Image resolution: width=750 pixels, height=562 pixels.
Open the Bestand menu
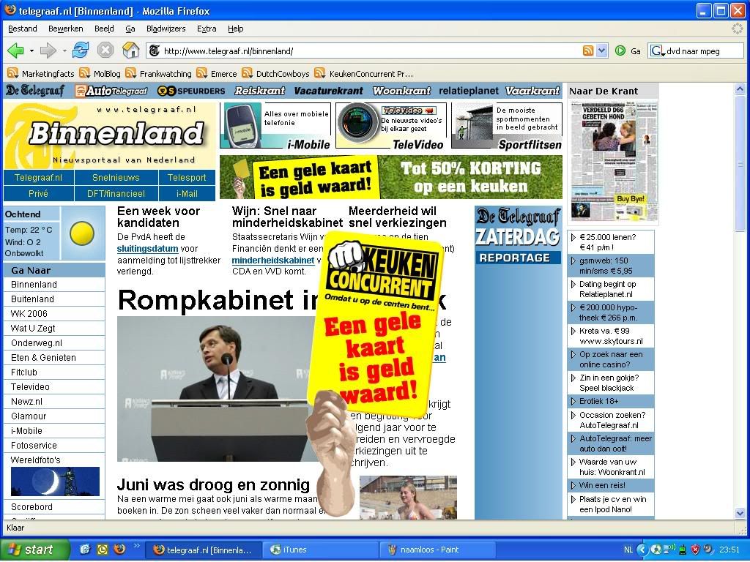pyautogui.click(x=23, y=29)
